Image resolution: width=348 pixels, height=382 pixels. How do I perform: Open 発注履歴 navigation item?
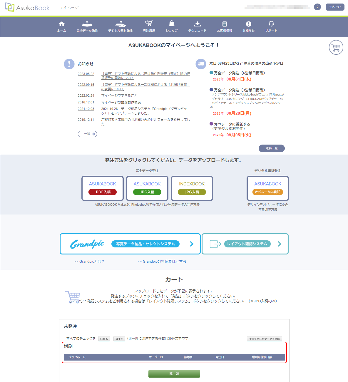[x=149, y=26]
